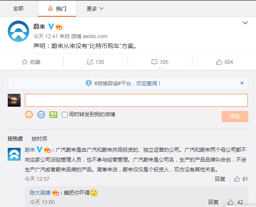Switch to the 全部 tab
The height and width of the screenshot is (207, 256).
[x=18, y=9]
